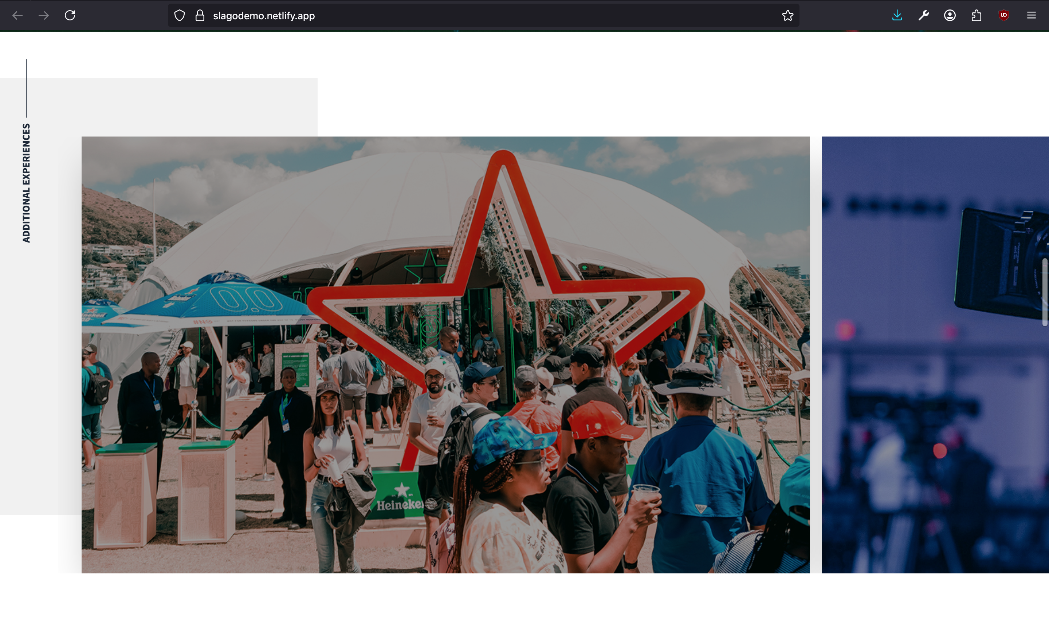
Task: Open the tracking protection shield
Action: (x=180, y=16)
